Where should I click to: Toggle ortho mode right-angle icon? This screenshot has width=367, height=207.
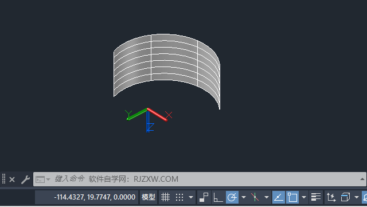click(x=218, y=197)
